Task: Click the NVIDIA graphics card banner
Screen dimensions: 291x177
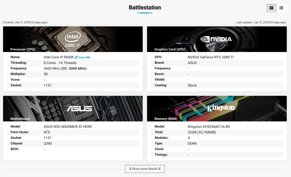Action: [217, 39]
